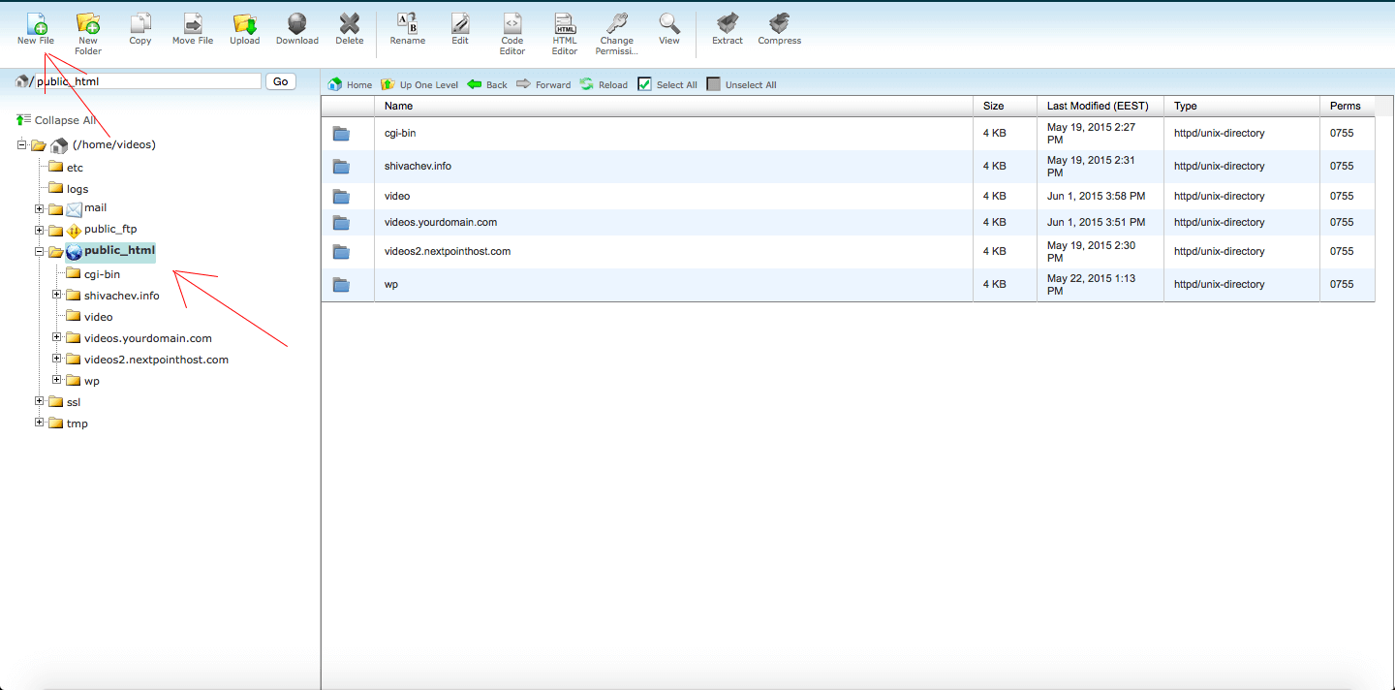Screen dimensions: 1395x690
Task: Expand the wp tree node
Action: (57, 380)
